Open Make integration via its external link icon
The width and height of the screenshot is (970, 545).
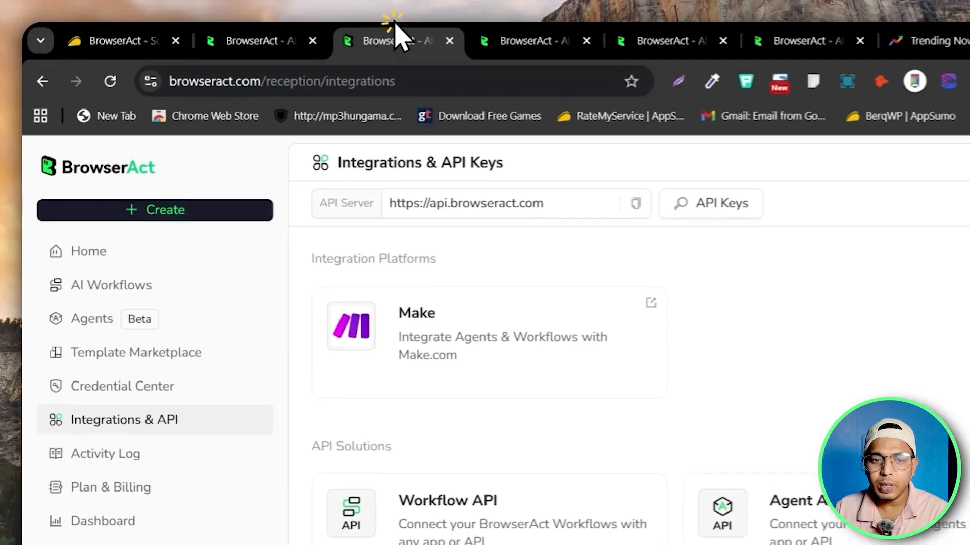tap(651, 302)
